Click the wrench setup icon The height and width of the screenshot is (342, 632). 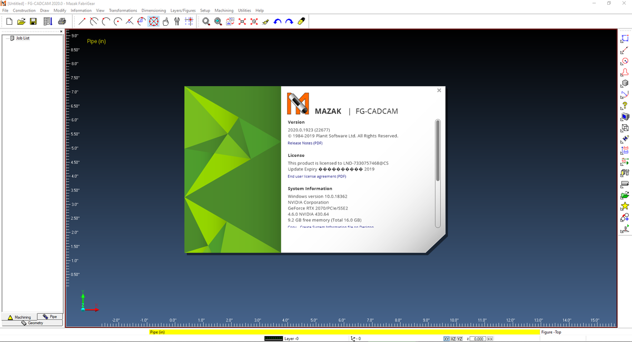pyautogui.click(x=177, y=22)
